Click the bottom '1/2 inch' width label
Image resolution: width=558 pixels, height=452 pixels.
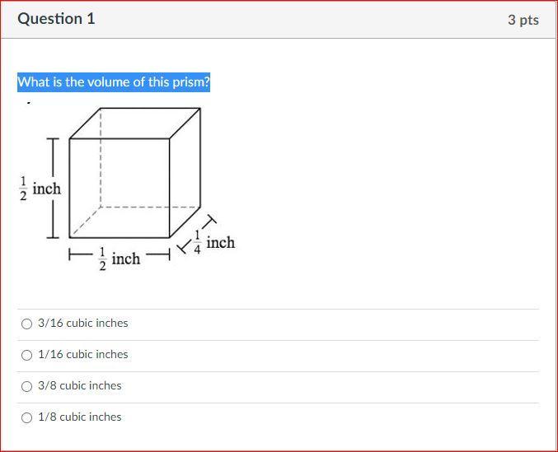pyautogui.click(x=120, y=259)
